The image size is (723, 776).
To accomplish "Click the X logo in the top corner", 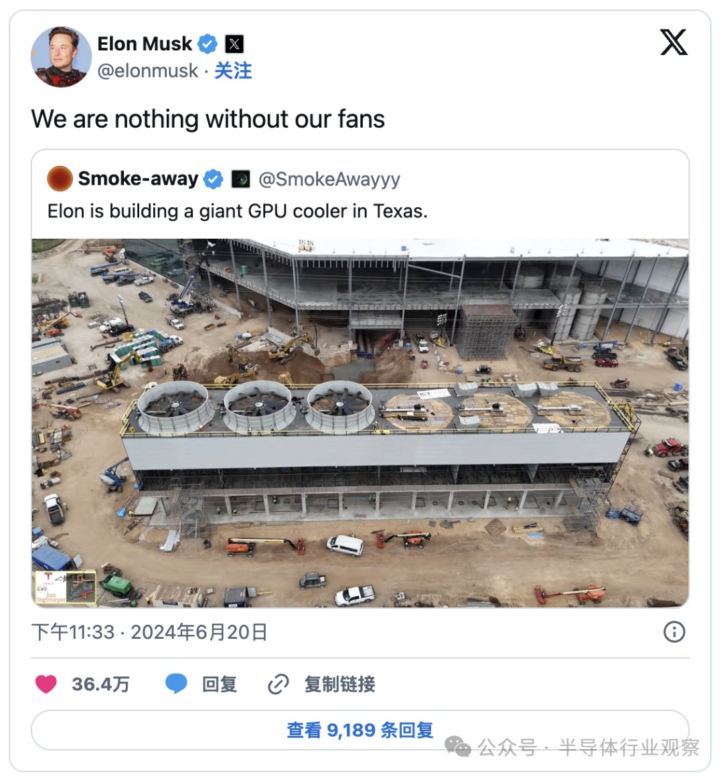I will 673,42.
